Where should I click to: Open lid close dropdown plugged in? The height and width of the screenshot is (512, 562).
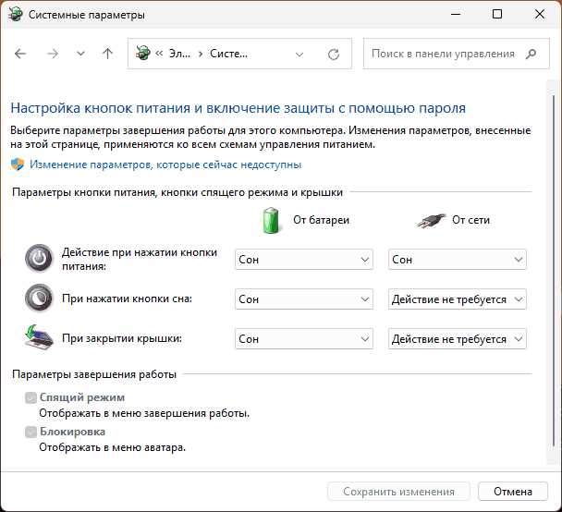(x=458, y=339)
